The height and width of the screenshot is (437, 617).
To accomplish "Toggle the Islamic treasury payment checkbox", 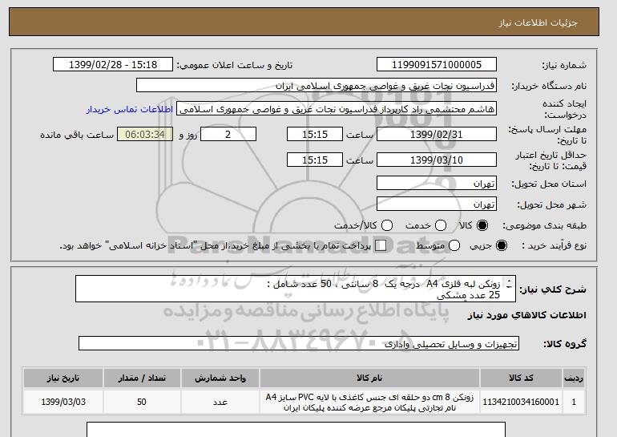I will (x=381, y=245).
